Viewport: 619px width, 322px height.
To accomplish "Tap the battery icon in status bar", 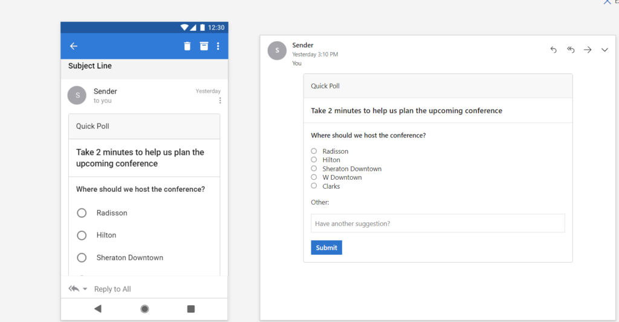I will tap(202, 27).
